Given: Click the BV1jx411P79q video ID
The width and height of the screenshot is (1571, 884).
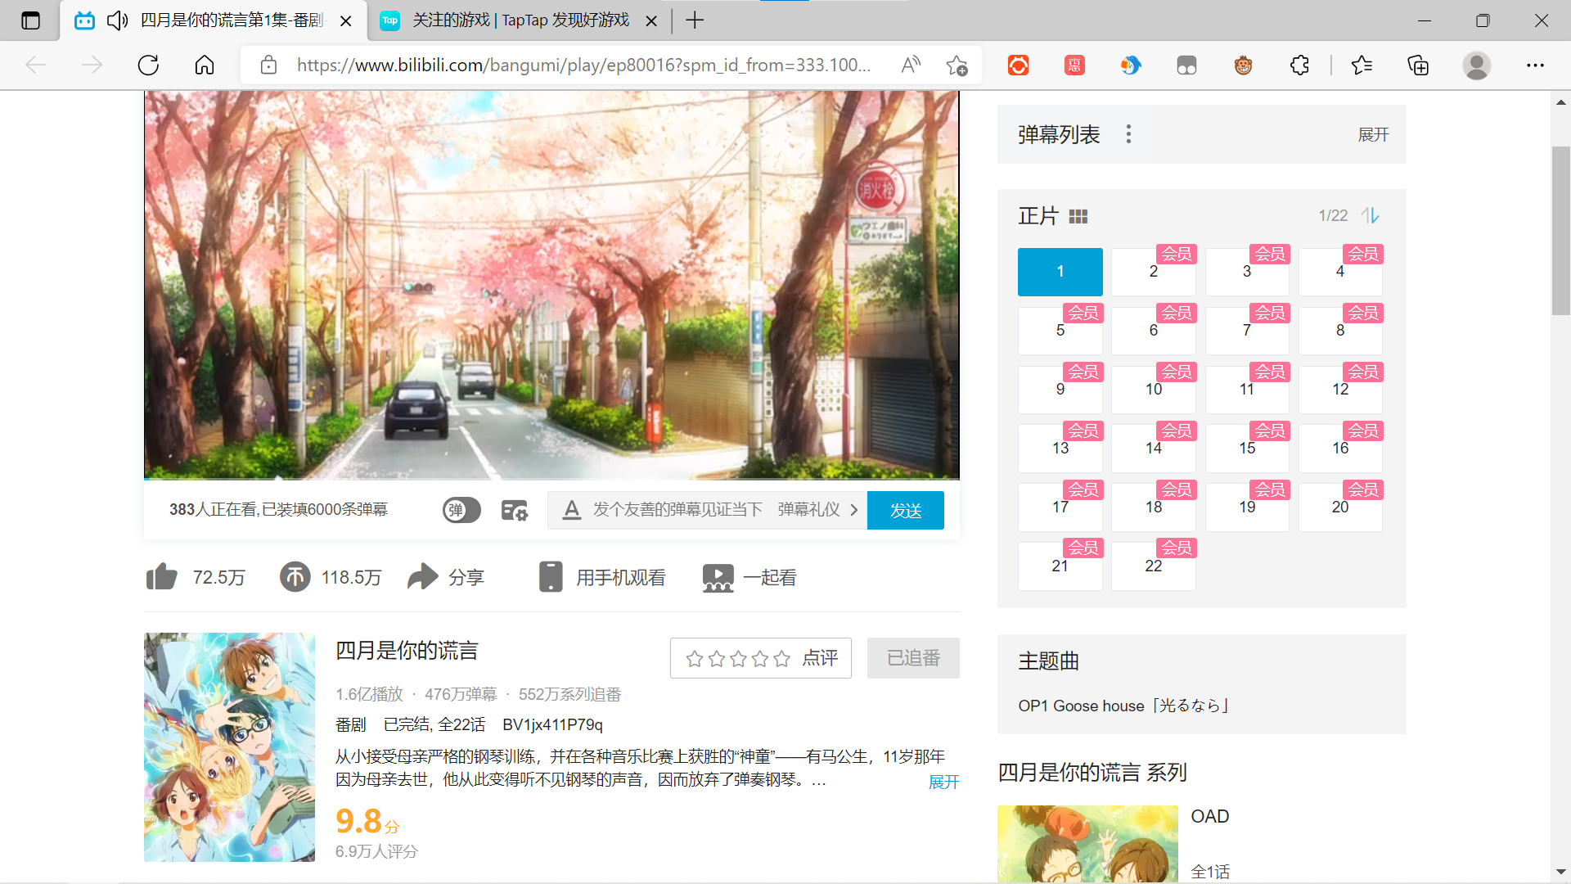Looking at the screenshot, I should [552, 724].
